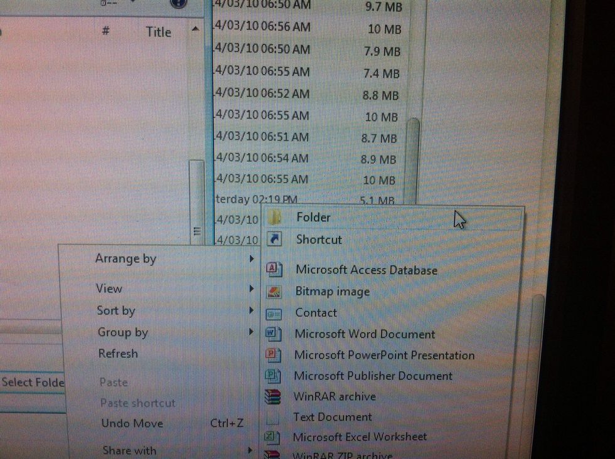Image resolution: width=615 pixels, height=459 pixels.
Task: Create a new Bitmap image
Action: tap(331, 292)
